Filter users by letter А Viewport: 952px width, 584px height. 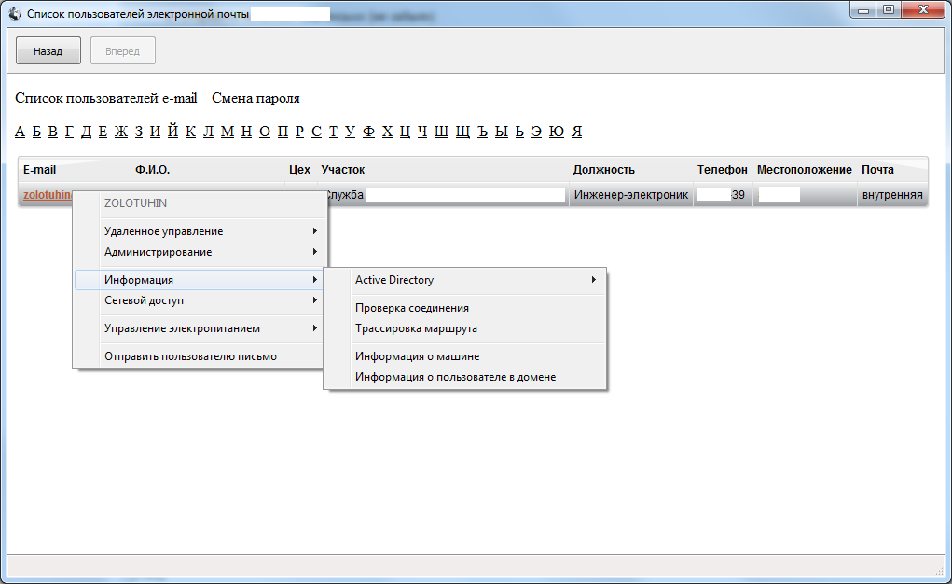coord(21,132)
